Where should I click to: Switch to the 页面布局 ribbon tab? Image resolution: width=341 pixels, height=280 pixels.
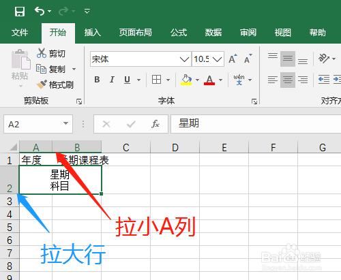tap(136, 33)
